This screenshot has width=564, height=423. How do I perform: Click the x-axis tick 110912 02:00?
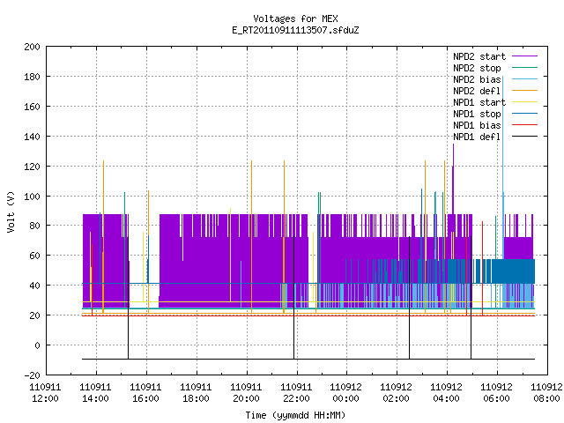[397, 393]
